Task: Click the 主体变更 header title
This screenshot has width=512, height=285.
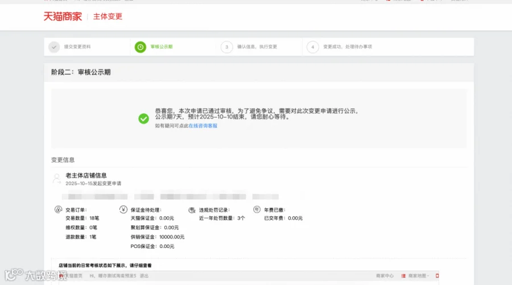Action: [x=108, y=16]
